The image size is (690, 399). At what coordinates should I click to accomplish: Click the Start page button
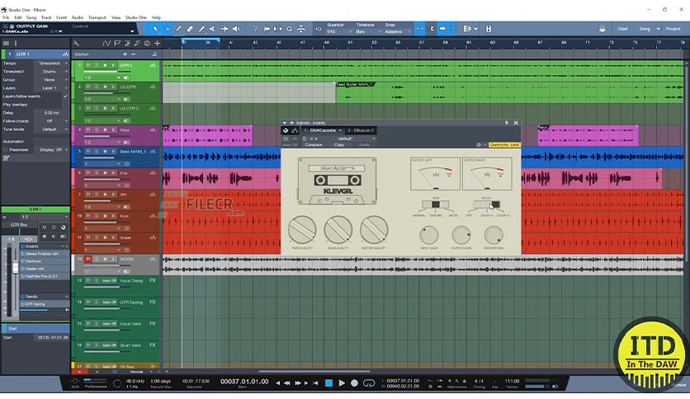pyautogui.click(x=622, y=29)
